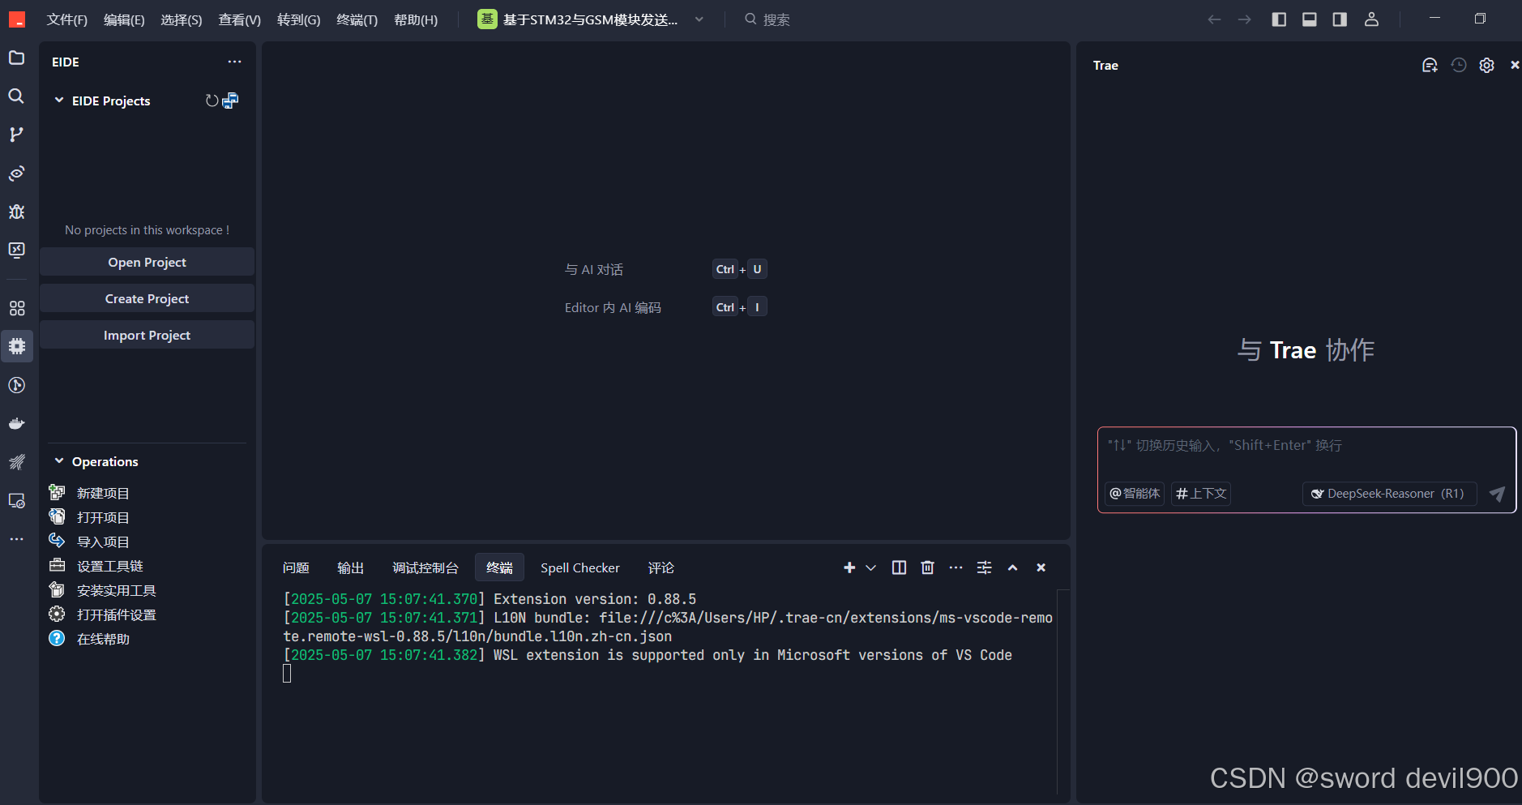Switch to the 调试控制台 tab
The width and height of the screenshot is (1522, 805).
pyautogui.click(x=425, y=567)
